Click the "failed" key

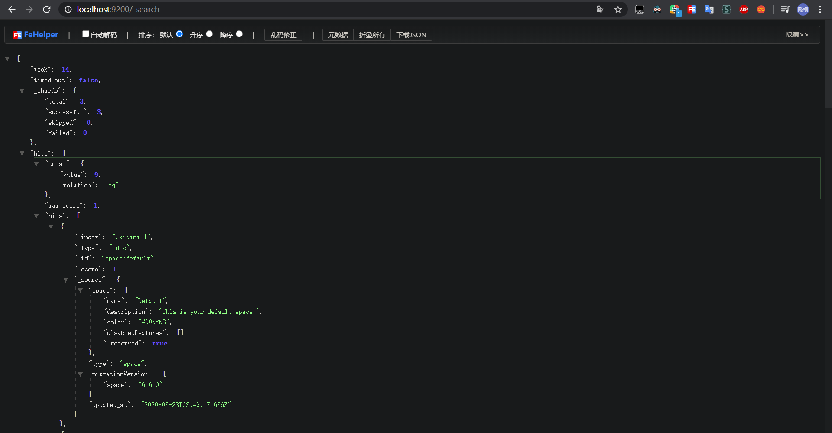click(59, 133)
